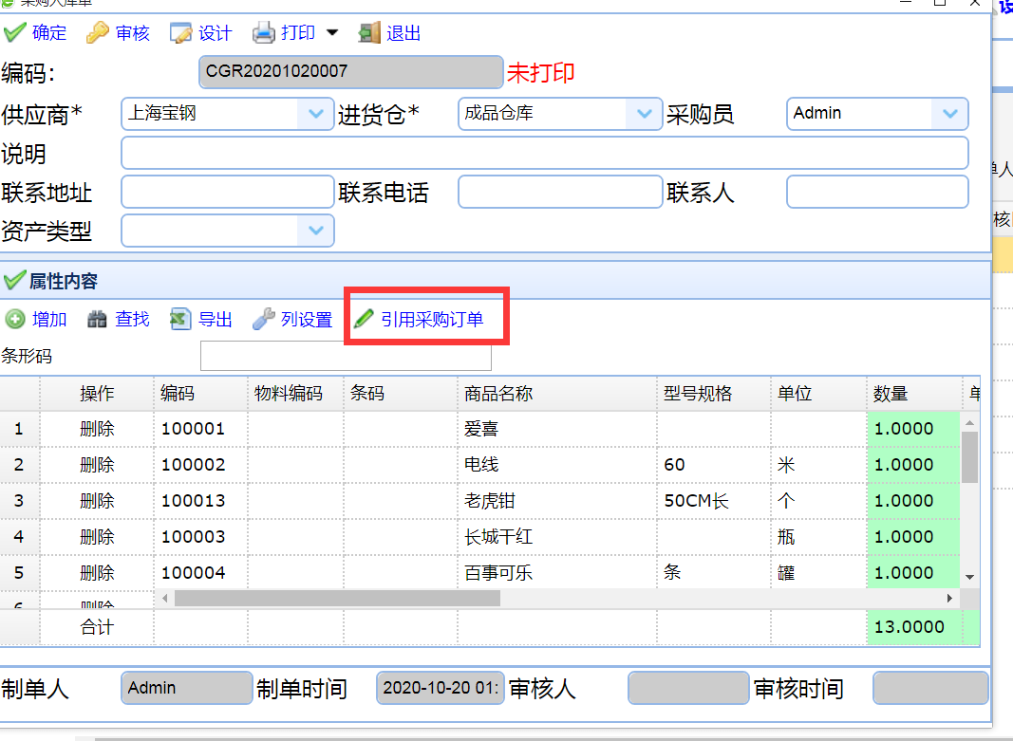Click 引用采购订单 button
This screenshot has height=741, width=1013.
pos(421,320)
